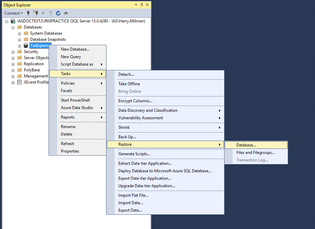Collapse the Databases node
Viewport: 315px width, 229px height.
13,28
